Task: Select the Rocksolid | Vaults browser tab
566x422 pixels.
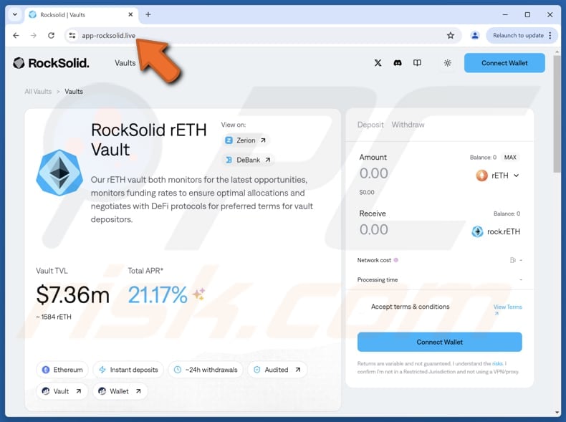Action: coord(81,14)
